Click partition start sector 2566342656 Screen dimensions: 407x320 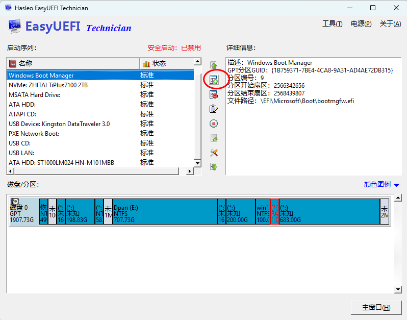tap(289, 86)
